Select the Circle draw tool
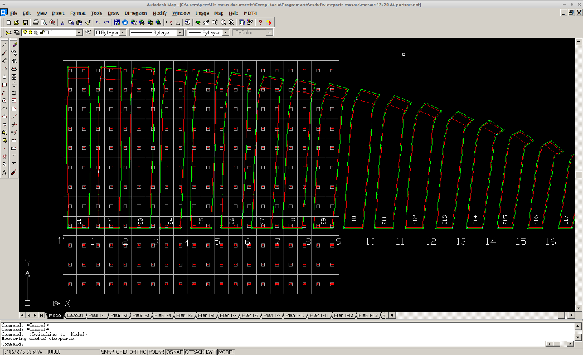 [x=5, y=101]
